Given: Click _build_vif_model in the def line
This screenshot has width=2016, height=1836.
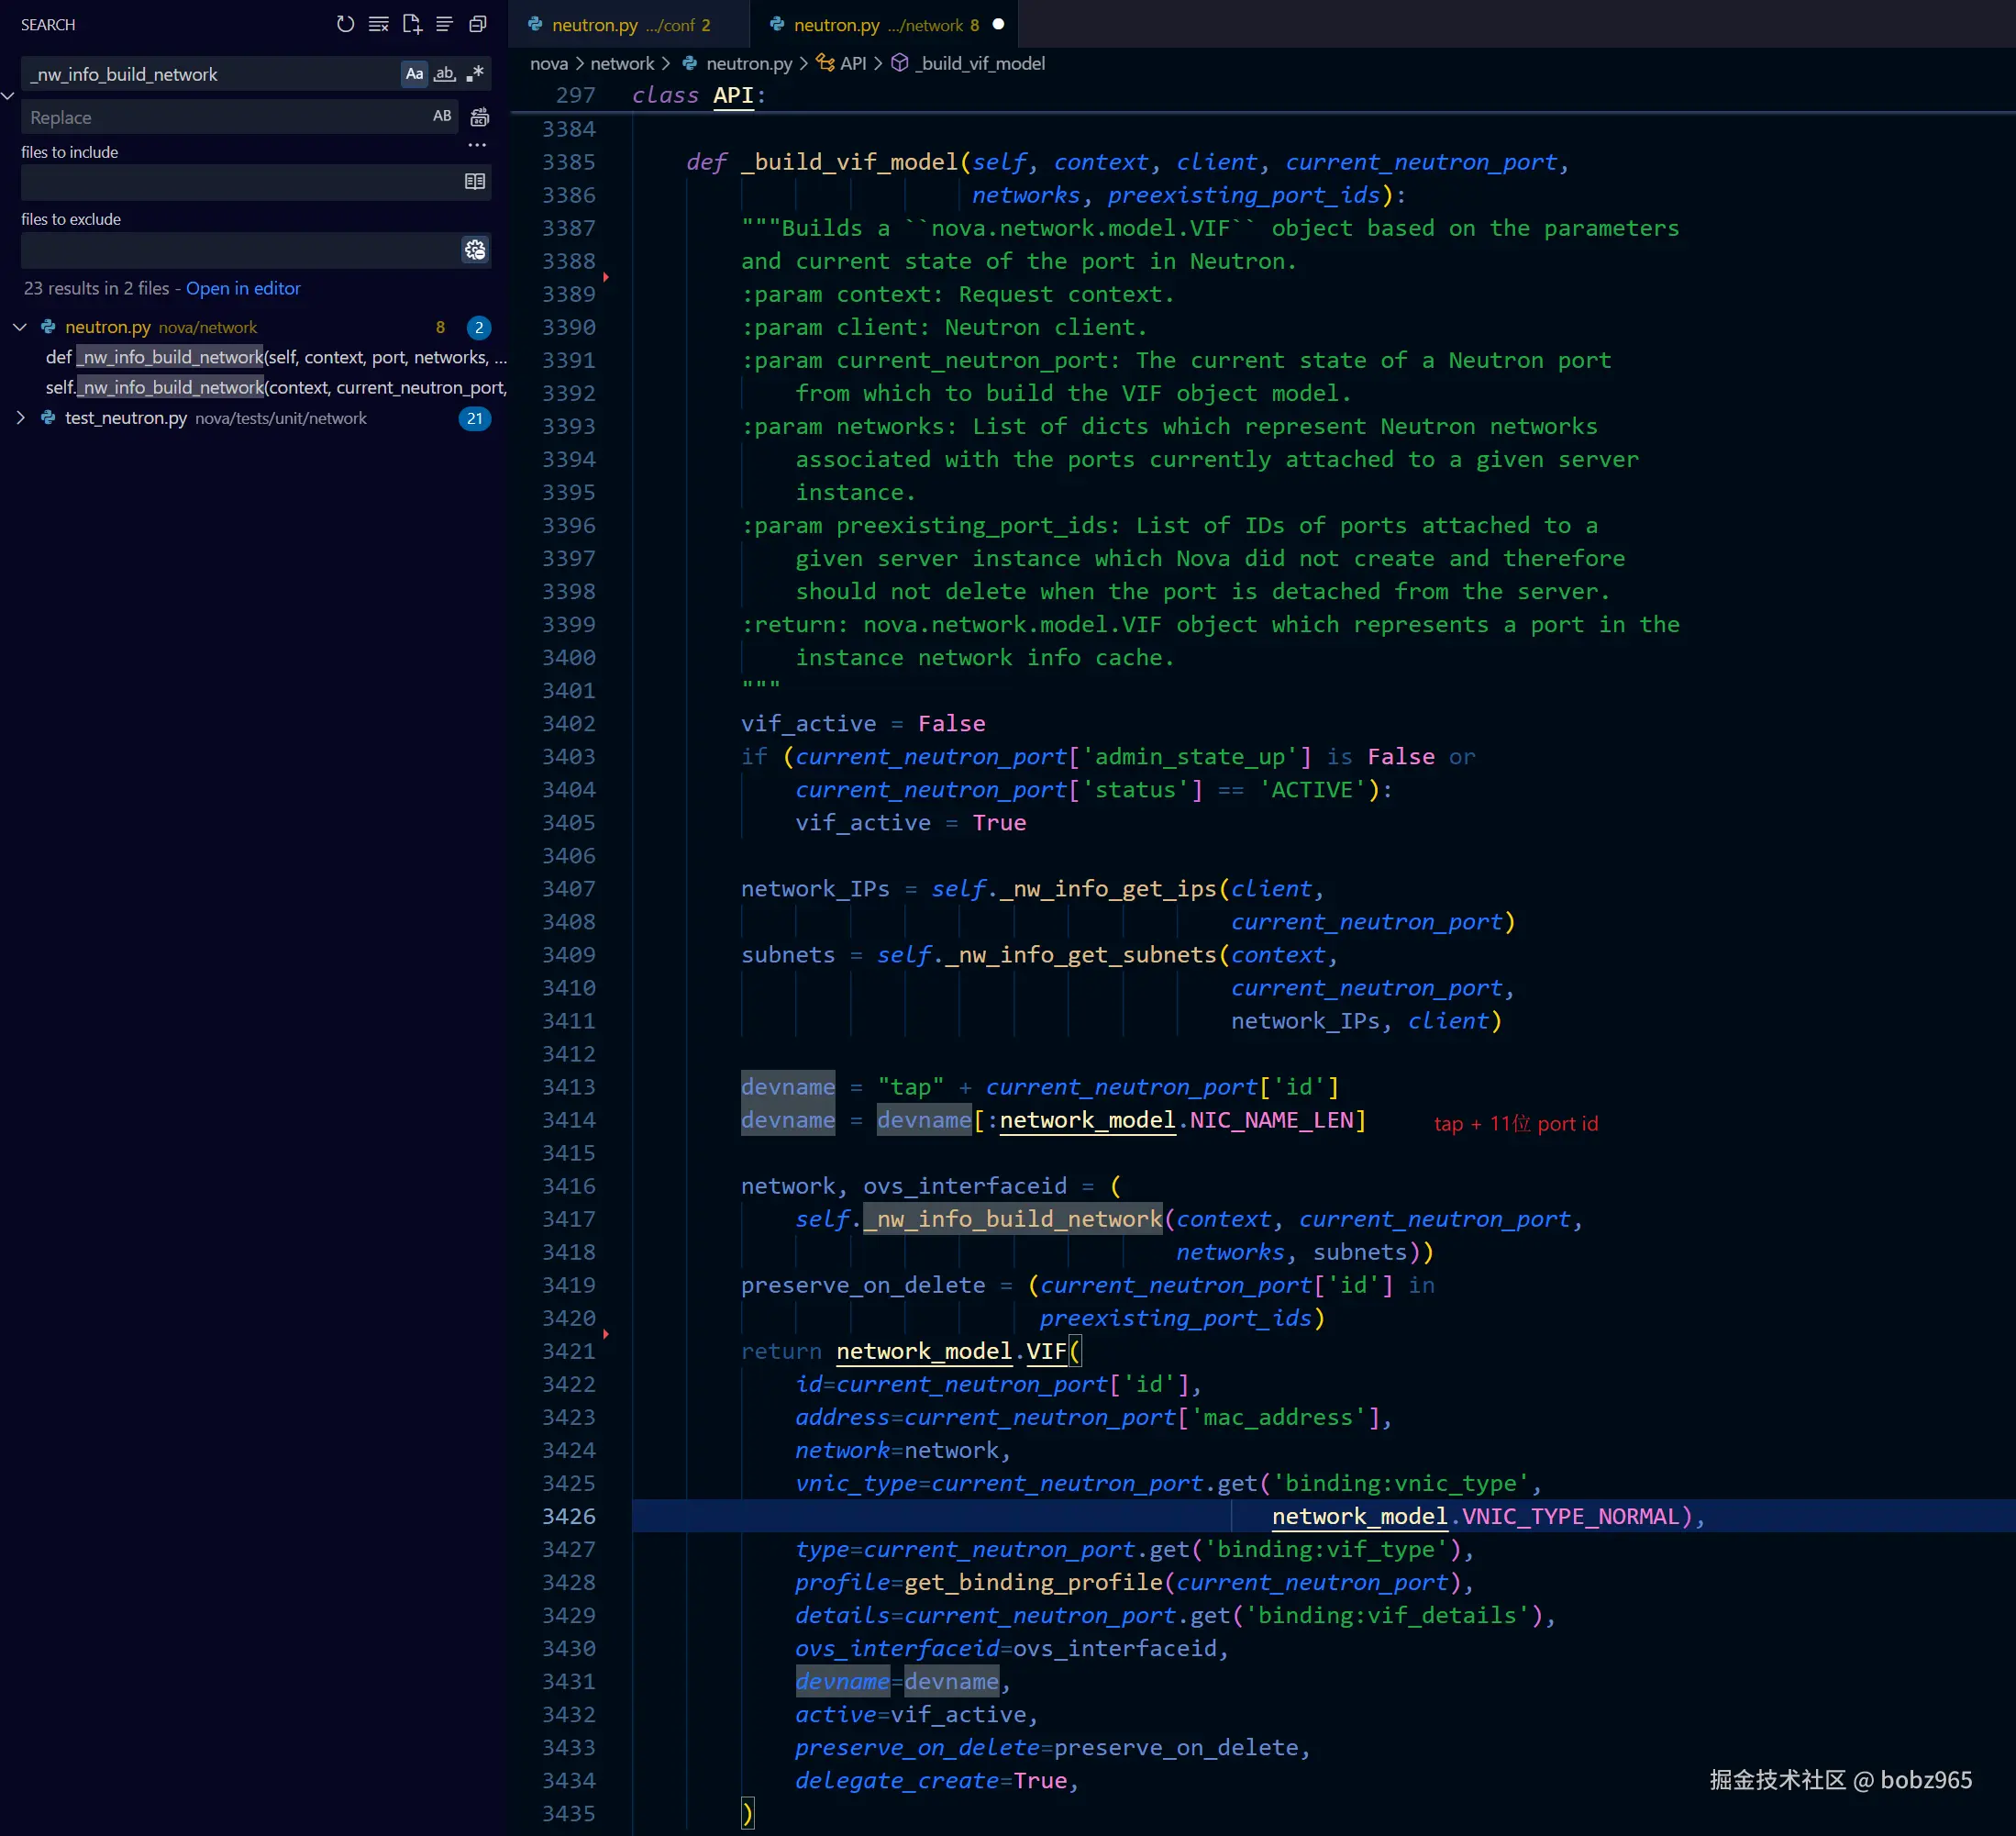Looking at the screenshot, I should [849, 162].
